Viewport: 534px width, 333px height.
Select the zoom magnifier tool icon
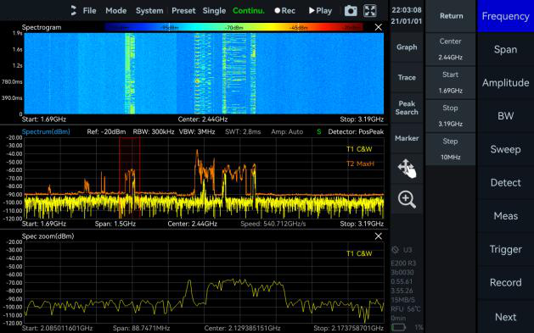(x=407, y=199)
